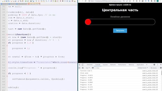162x91 pixels.
Task: Click the Paste toolbar icon
Action: pos(23,1)
